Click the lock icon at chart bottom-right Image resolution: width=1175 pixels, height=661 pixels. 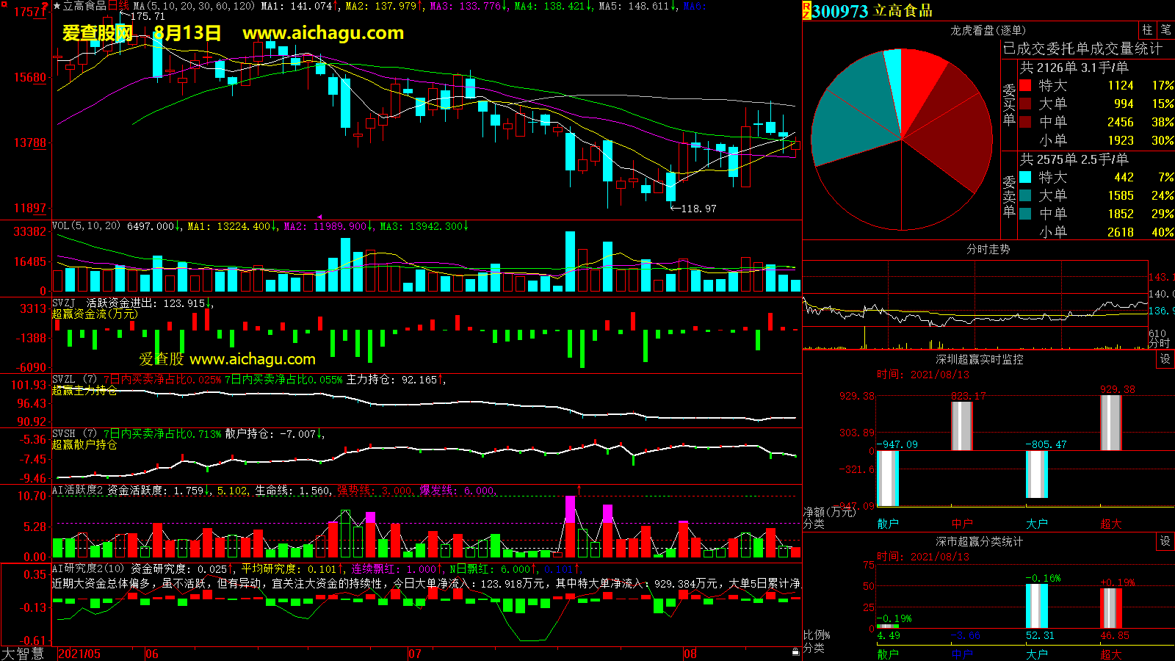pyautogui.click(x=795, y=652)
